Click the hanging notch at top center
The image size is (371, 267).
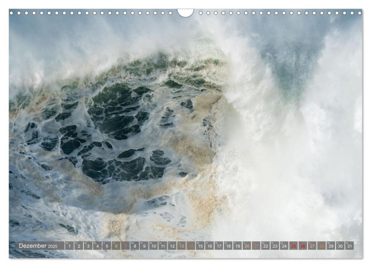(185, 13)
